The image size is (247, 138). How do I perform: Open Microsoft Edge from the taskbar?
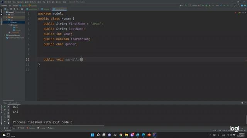click(143, 135)
